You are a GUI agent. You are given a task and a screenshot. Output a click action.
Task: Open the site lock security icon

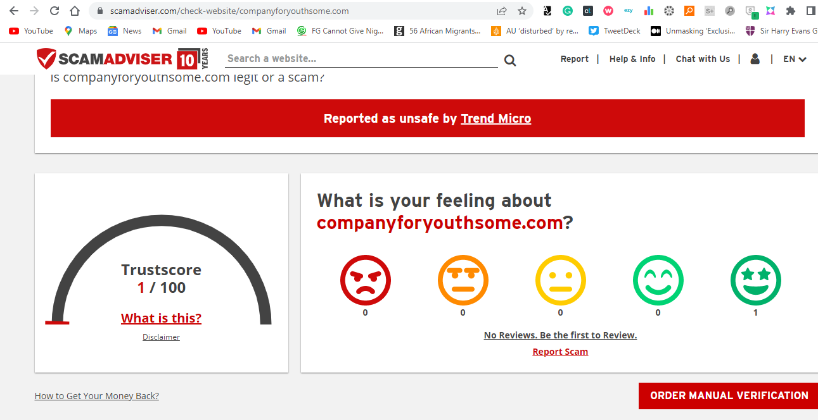pos(99,11)
